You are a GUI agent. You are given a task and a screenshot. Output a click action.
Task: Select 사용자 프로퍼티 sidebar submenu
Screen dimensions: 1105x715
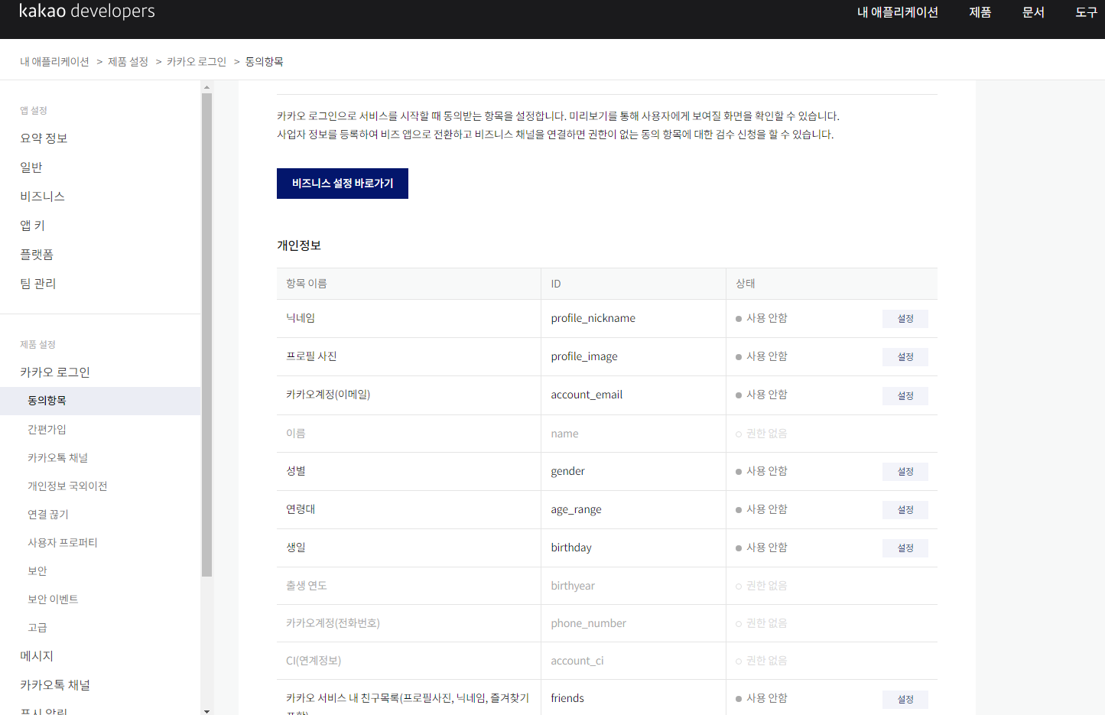[63, 542]
